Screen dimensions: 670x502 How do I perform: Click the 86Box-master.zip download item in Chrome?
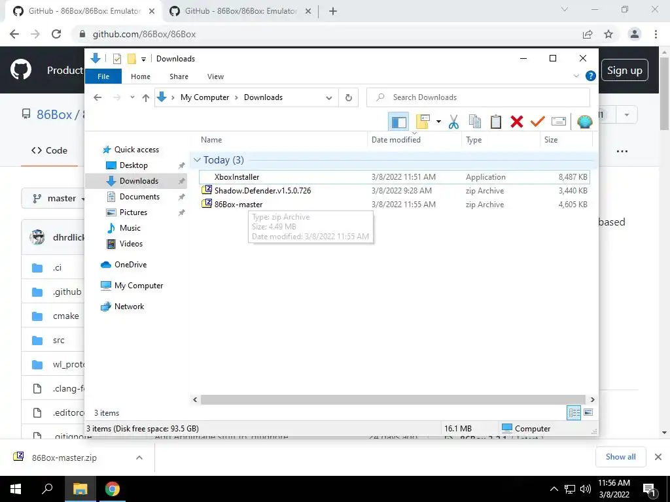point(64,458)
